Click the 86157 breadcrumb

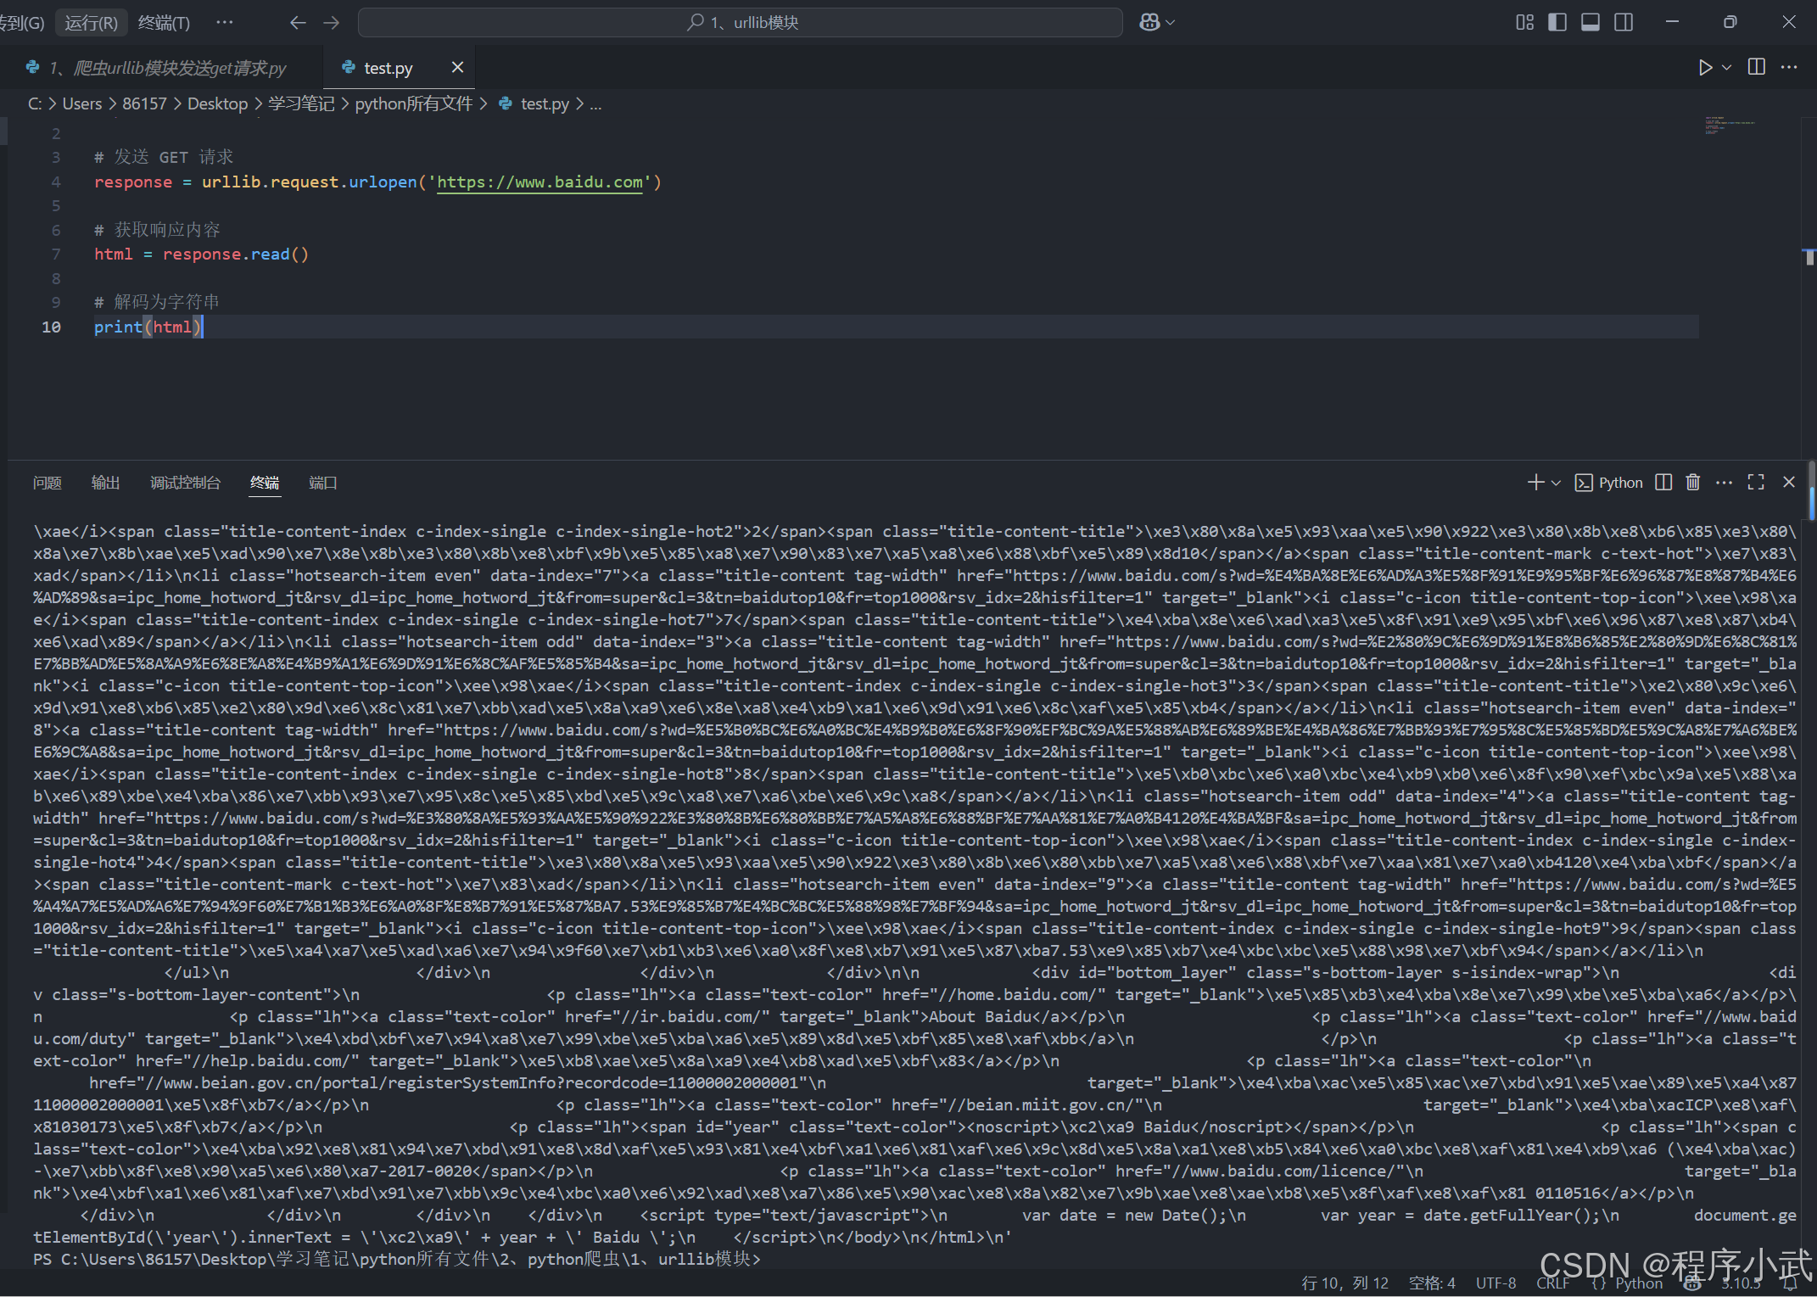pos(144,103)
